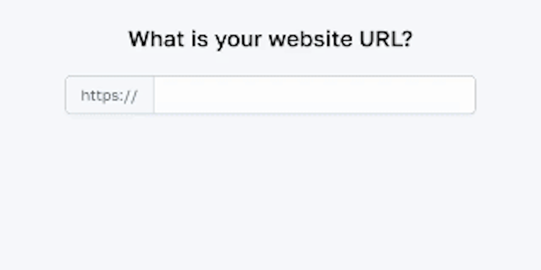Click the input area right after https://

165,95
